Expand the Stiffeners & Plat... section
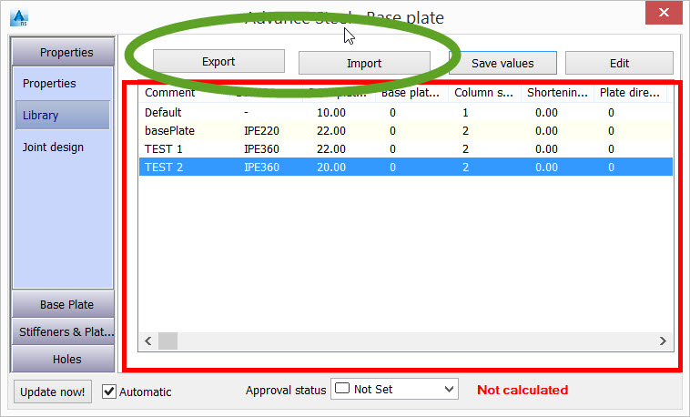The height and width of the screenshot is (417, 690). tap(63, 331)
